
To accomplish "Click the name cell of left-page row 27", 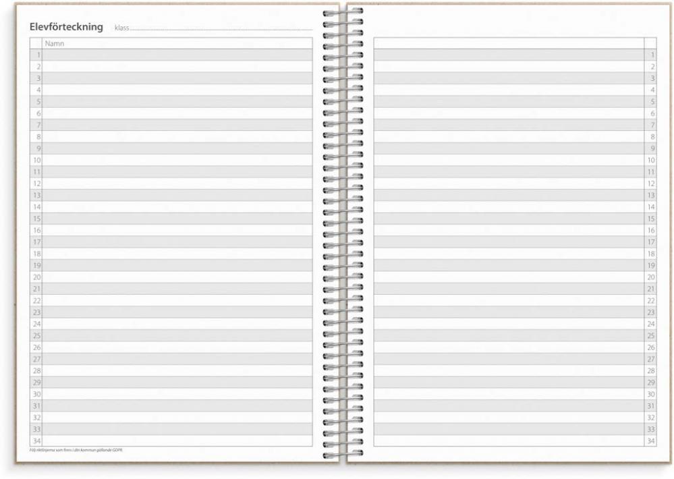I will pos(177,359).
